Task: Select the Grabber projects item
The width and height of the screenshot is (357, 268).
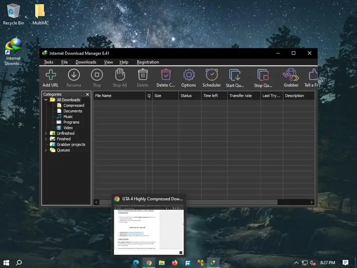Action: (x=68, y=144)
